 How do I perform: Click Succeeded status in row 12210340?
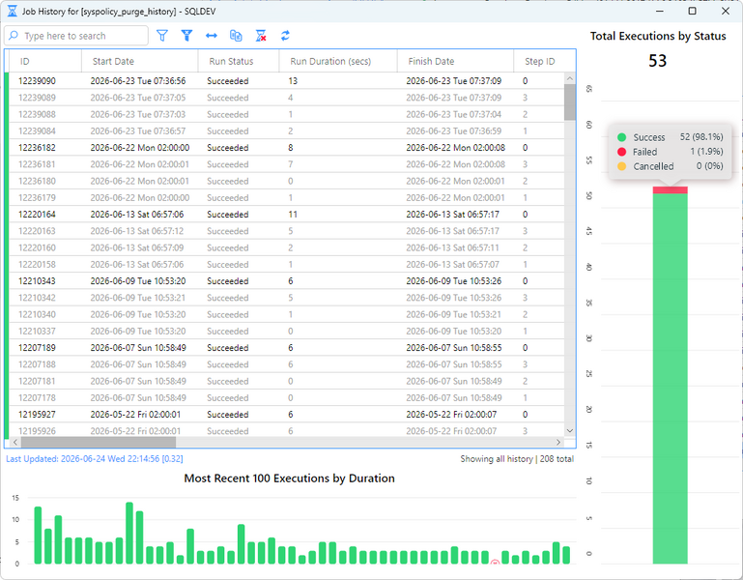(x=227, y=314)
